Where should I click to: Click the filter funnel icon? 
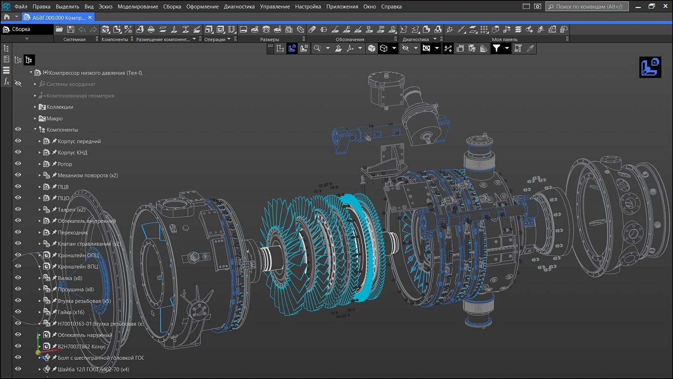click(x=496, y=48)
